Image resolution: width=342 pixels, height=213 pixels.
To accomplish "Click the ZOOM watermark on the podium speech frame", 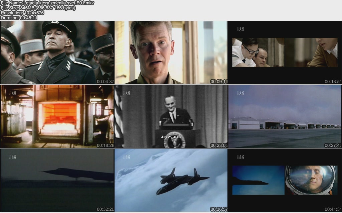I will (127, 93).
